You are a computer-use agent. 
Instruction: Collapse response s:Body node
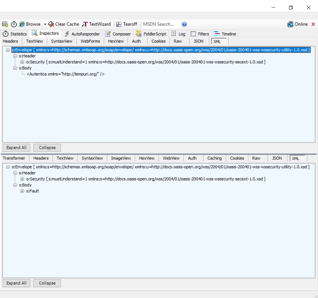[15, 185]
